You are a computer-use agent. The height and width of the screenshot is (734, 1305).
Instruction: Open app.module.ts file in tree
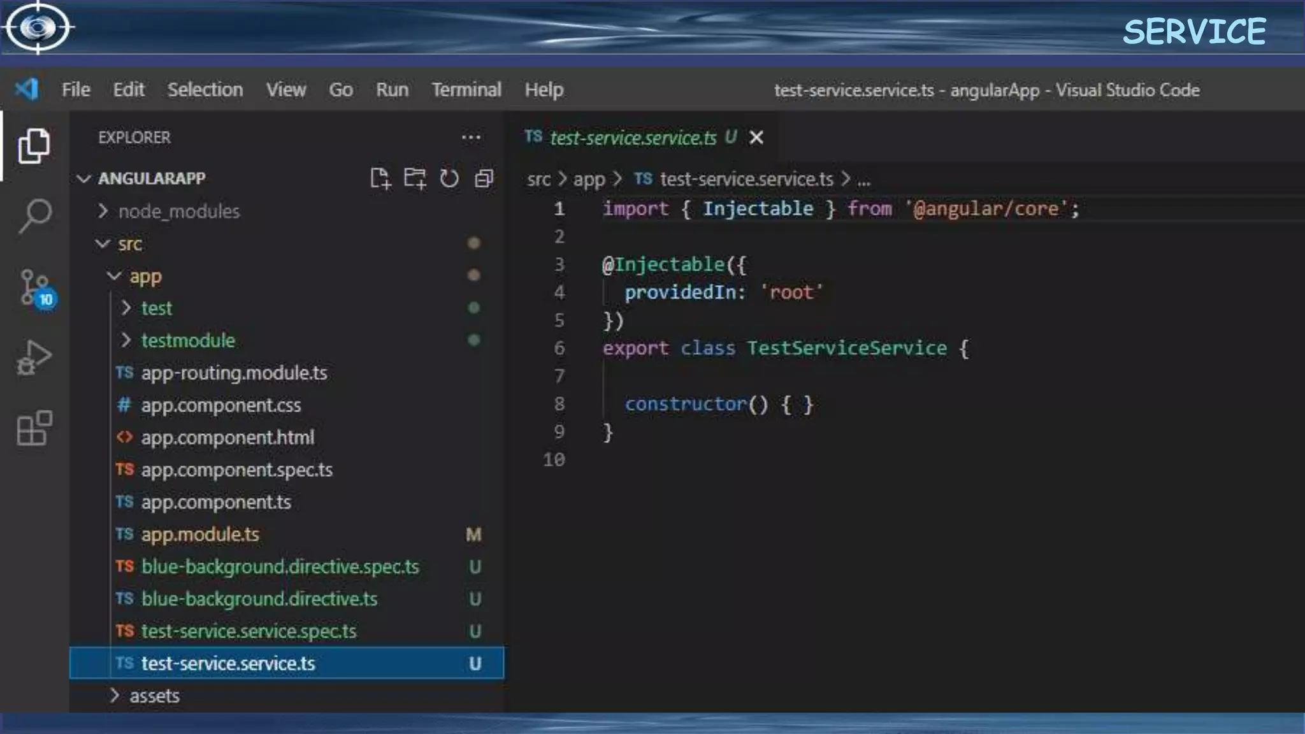(x=200, y=535)
